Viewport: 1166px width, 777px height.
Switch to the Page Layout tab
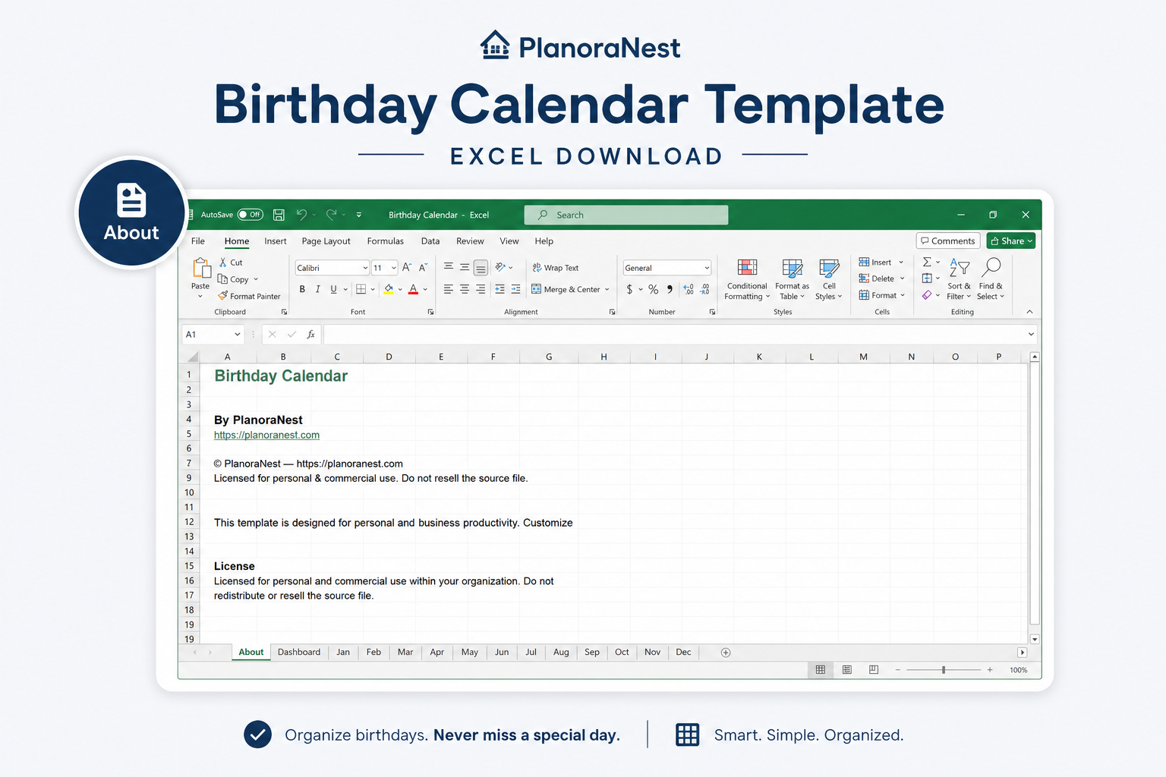326,241
